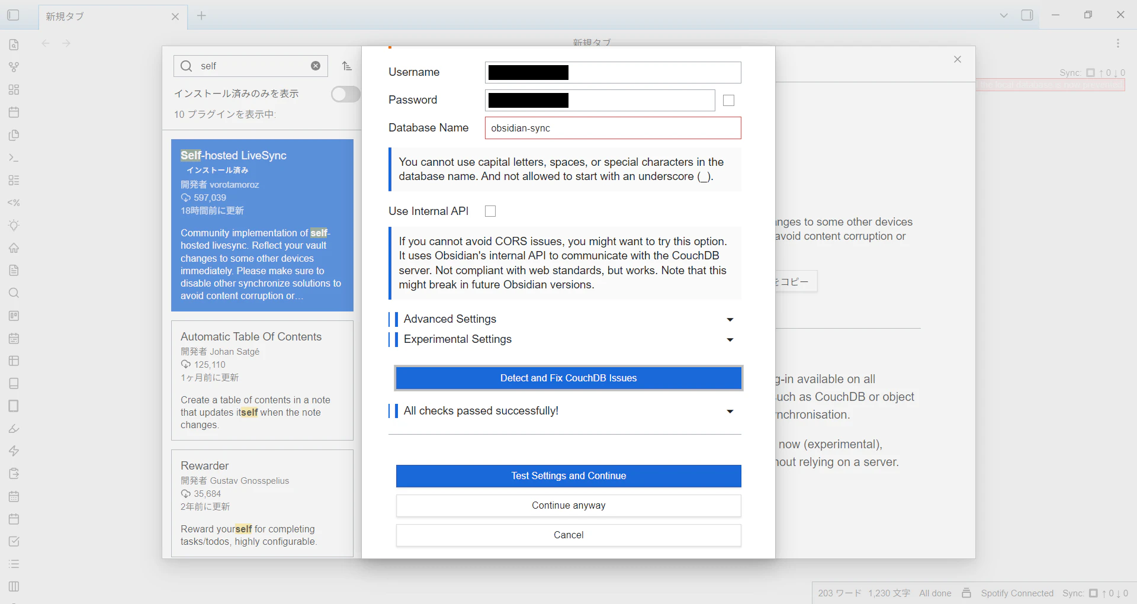The image size is (1137, 604).
Task: Click the canvas dashboard ribbon icon
Action: click(14, 89)
